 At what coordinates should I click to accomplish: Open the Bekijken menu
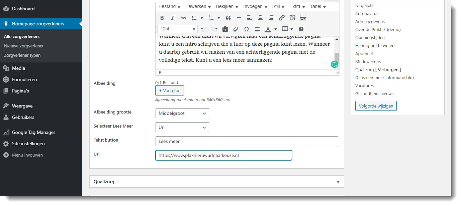pyautogui.click(x=227, y=7)
